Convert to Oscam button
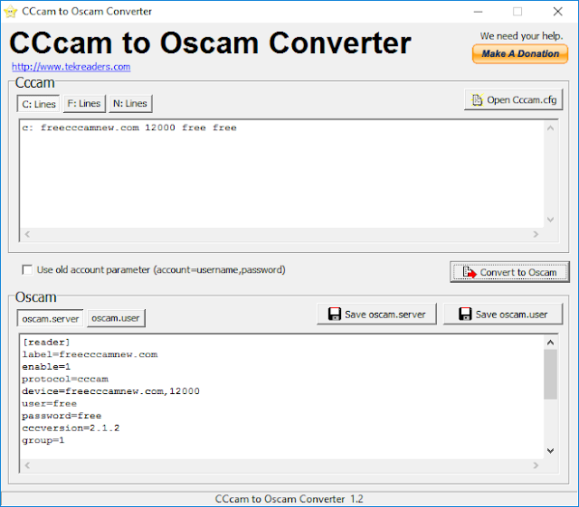 509,272
